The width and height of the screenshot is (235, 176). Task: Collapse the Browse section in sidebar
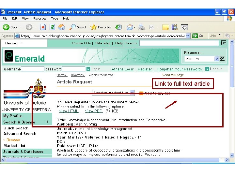coord(4,140)
